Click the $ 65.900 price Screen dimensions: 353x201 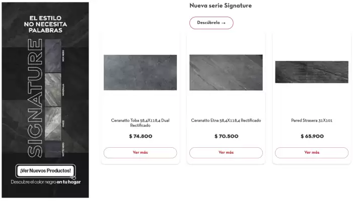pyautogui.click(x=312, y=136)
